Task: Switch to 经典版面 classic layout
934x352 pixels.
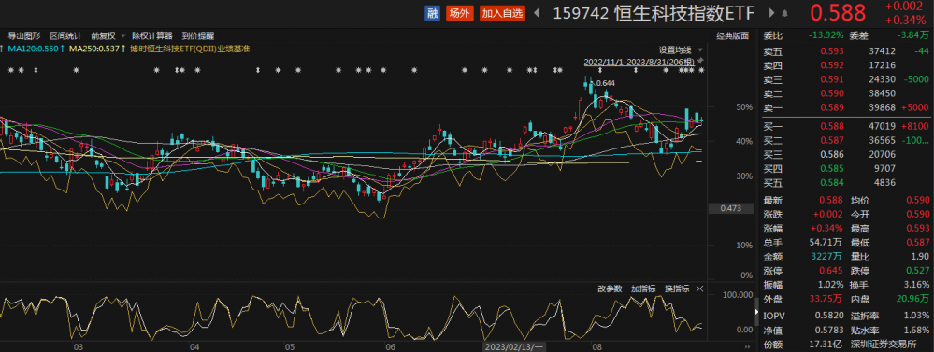Action: click(x=732, y=35)
